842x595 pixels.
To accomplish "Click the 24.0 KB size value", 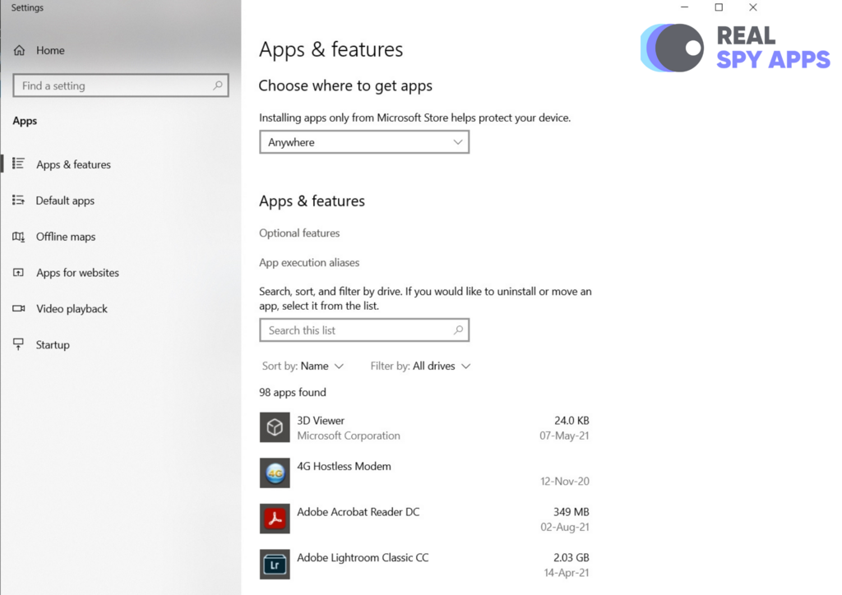I will click(572, 421).
